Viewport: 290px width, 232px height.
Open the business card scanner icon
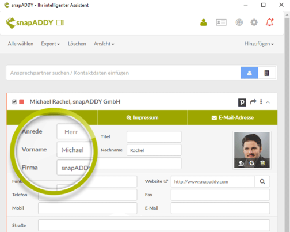[221, 22]
